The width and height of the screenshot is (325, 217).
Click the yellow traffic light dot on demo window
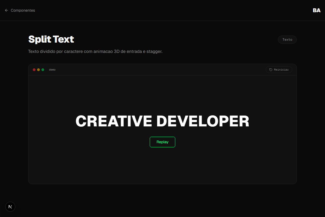pyautogui.click(x=38, y=69)
